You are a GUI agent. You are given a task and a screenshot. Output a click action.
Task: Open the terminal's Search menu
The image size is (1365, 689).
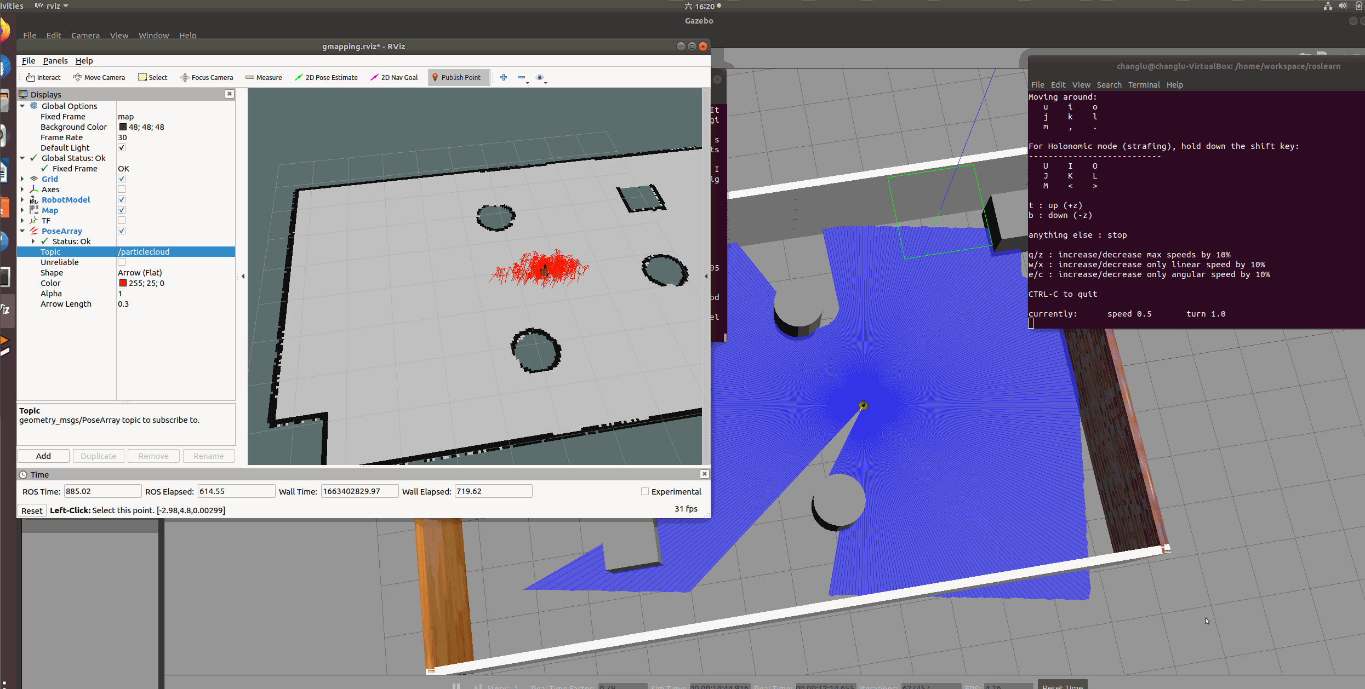pyautogui.click(x=1109, y=84)
